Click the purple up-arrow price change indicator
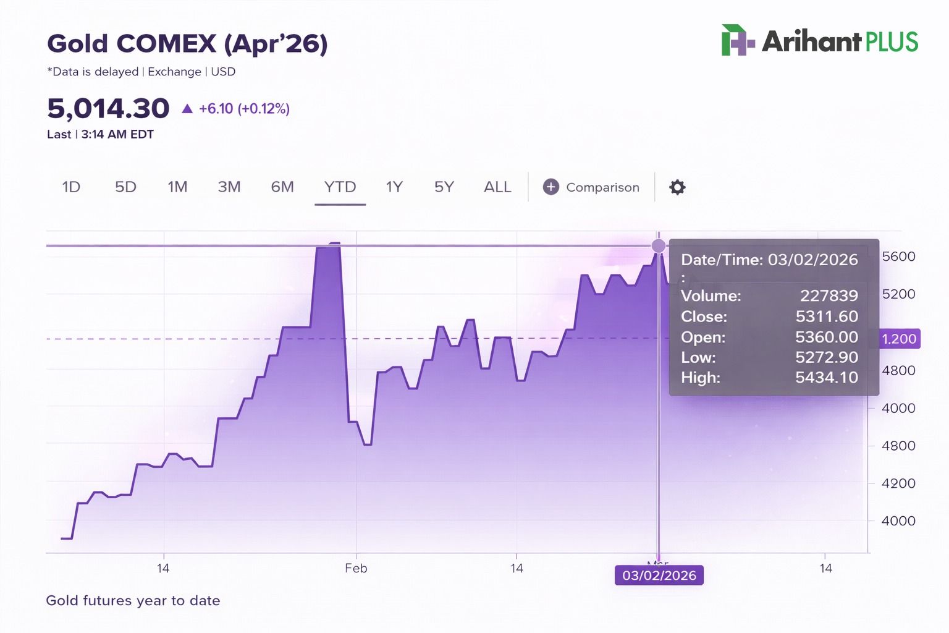Viewport: 949px width, 633px height. click(187, 109)
